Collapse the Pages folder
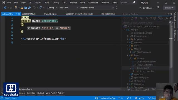 [x=128, y=55]
